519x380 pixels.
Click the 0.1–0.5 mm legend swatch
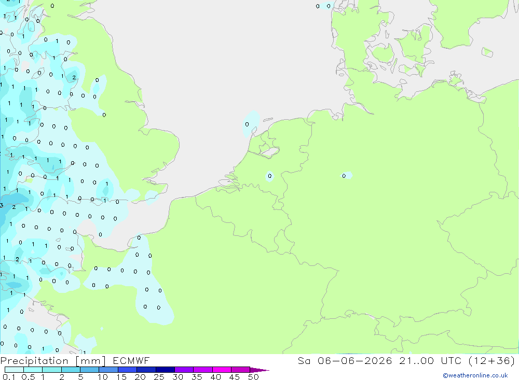click(14, 370)
